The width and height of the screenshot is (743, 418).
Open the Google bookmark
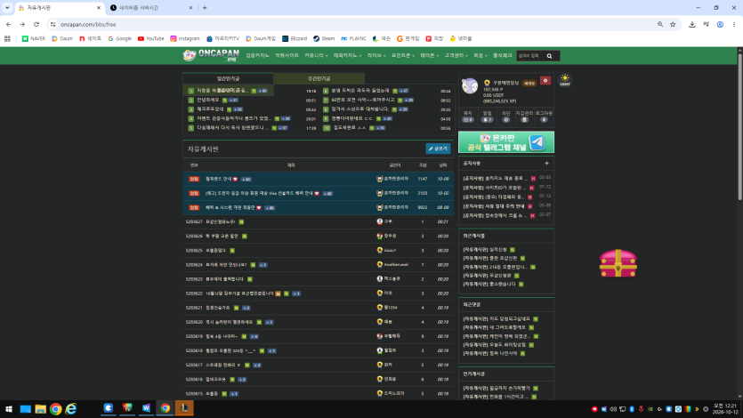click(x=119, y=38)
